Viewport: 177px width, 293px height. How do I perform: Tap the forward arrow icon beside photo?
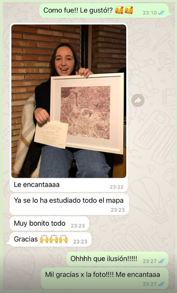tap(138, 100)
